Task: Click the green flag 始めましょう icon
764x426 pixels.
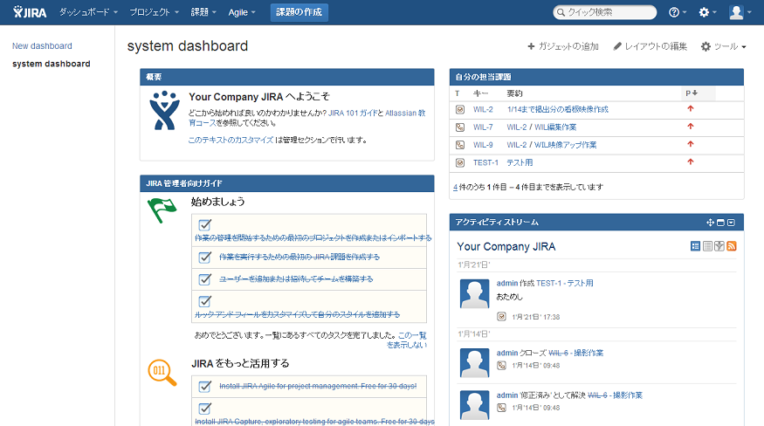Action: click(x=162, y=210)
